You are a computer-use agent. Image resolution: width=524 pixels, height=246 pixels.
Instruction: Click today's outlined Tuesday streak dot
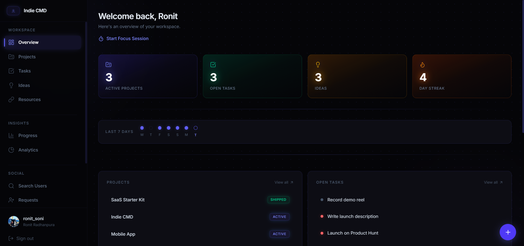[196, 128]
